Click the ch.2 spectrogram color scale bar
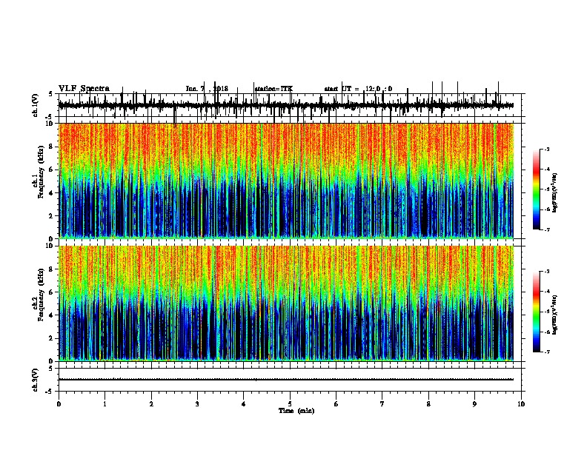 [537, 312]
